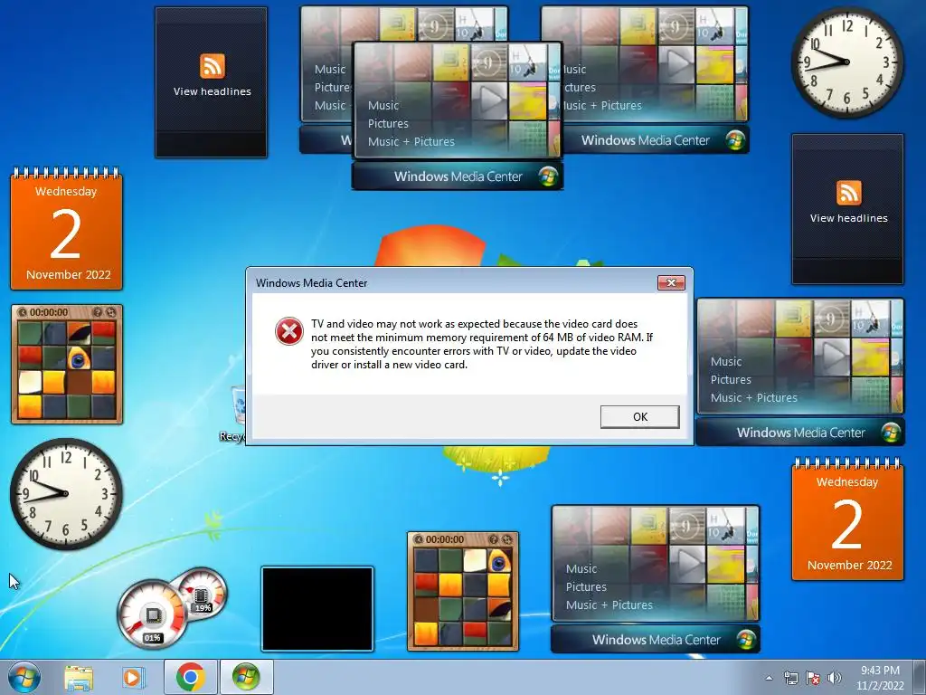This screenshot has height=695, width=926.
Task: Click the Windows logo on the Media Center bar beside the bottom puzzle
Action: [x=746, y=640]
